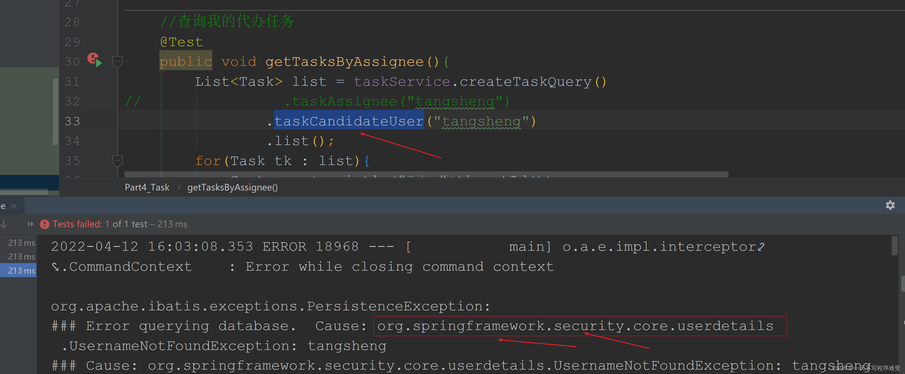
Task: Click the highlighted taskCandidateUser method call
Action: pos(349,121)
